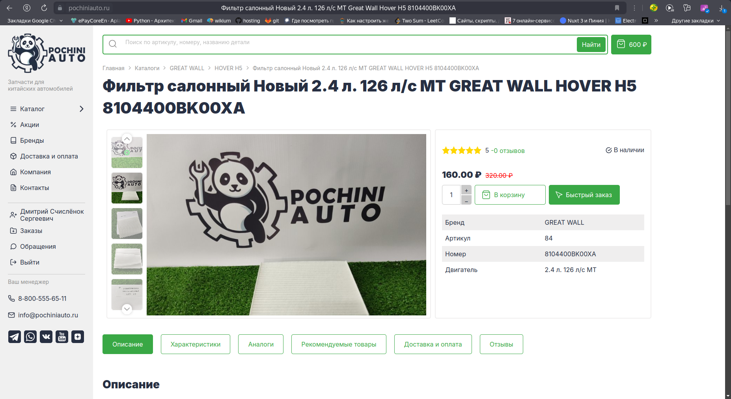Open the YouTube social link icon
Screen dimensions: 731x399
[62, 337]
